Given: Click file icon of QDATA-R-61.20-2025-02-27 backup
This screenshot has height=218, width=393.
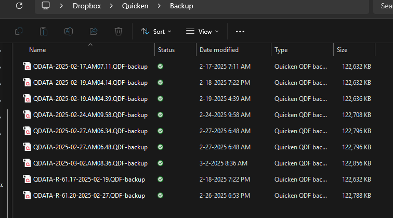Looking at the screenshot, I should click(x=27, y=196).
